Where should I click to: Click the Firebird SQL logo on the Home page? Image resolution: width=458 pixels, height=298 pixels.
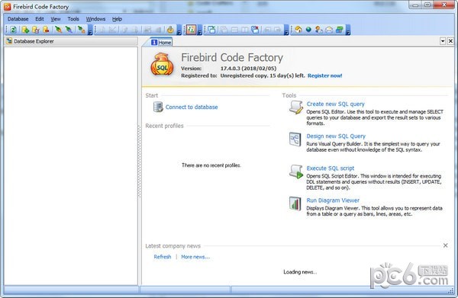coord(162,65)
